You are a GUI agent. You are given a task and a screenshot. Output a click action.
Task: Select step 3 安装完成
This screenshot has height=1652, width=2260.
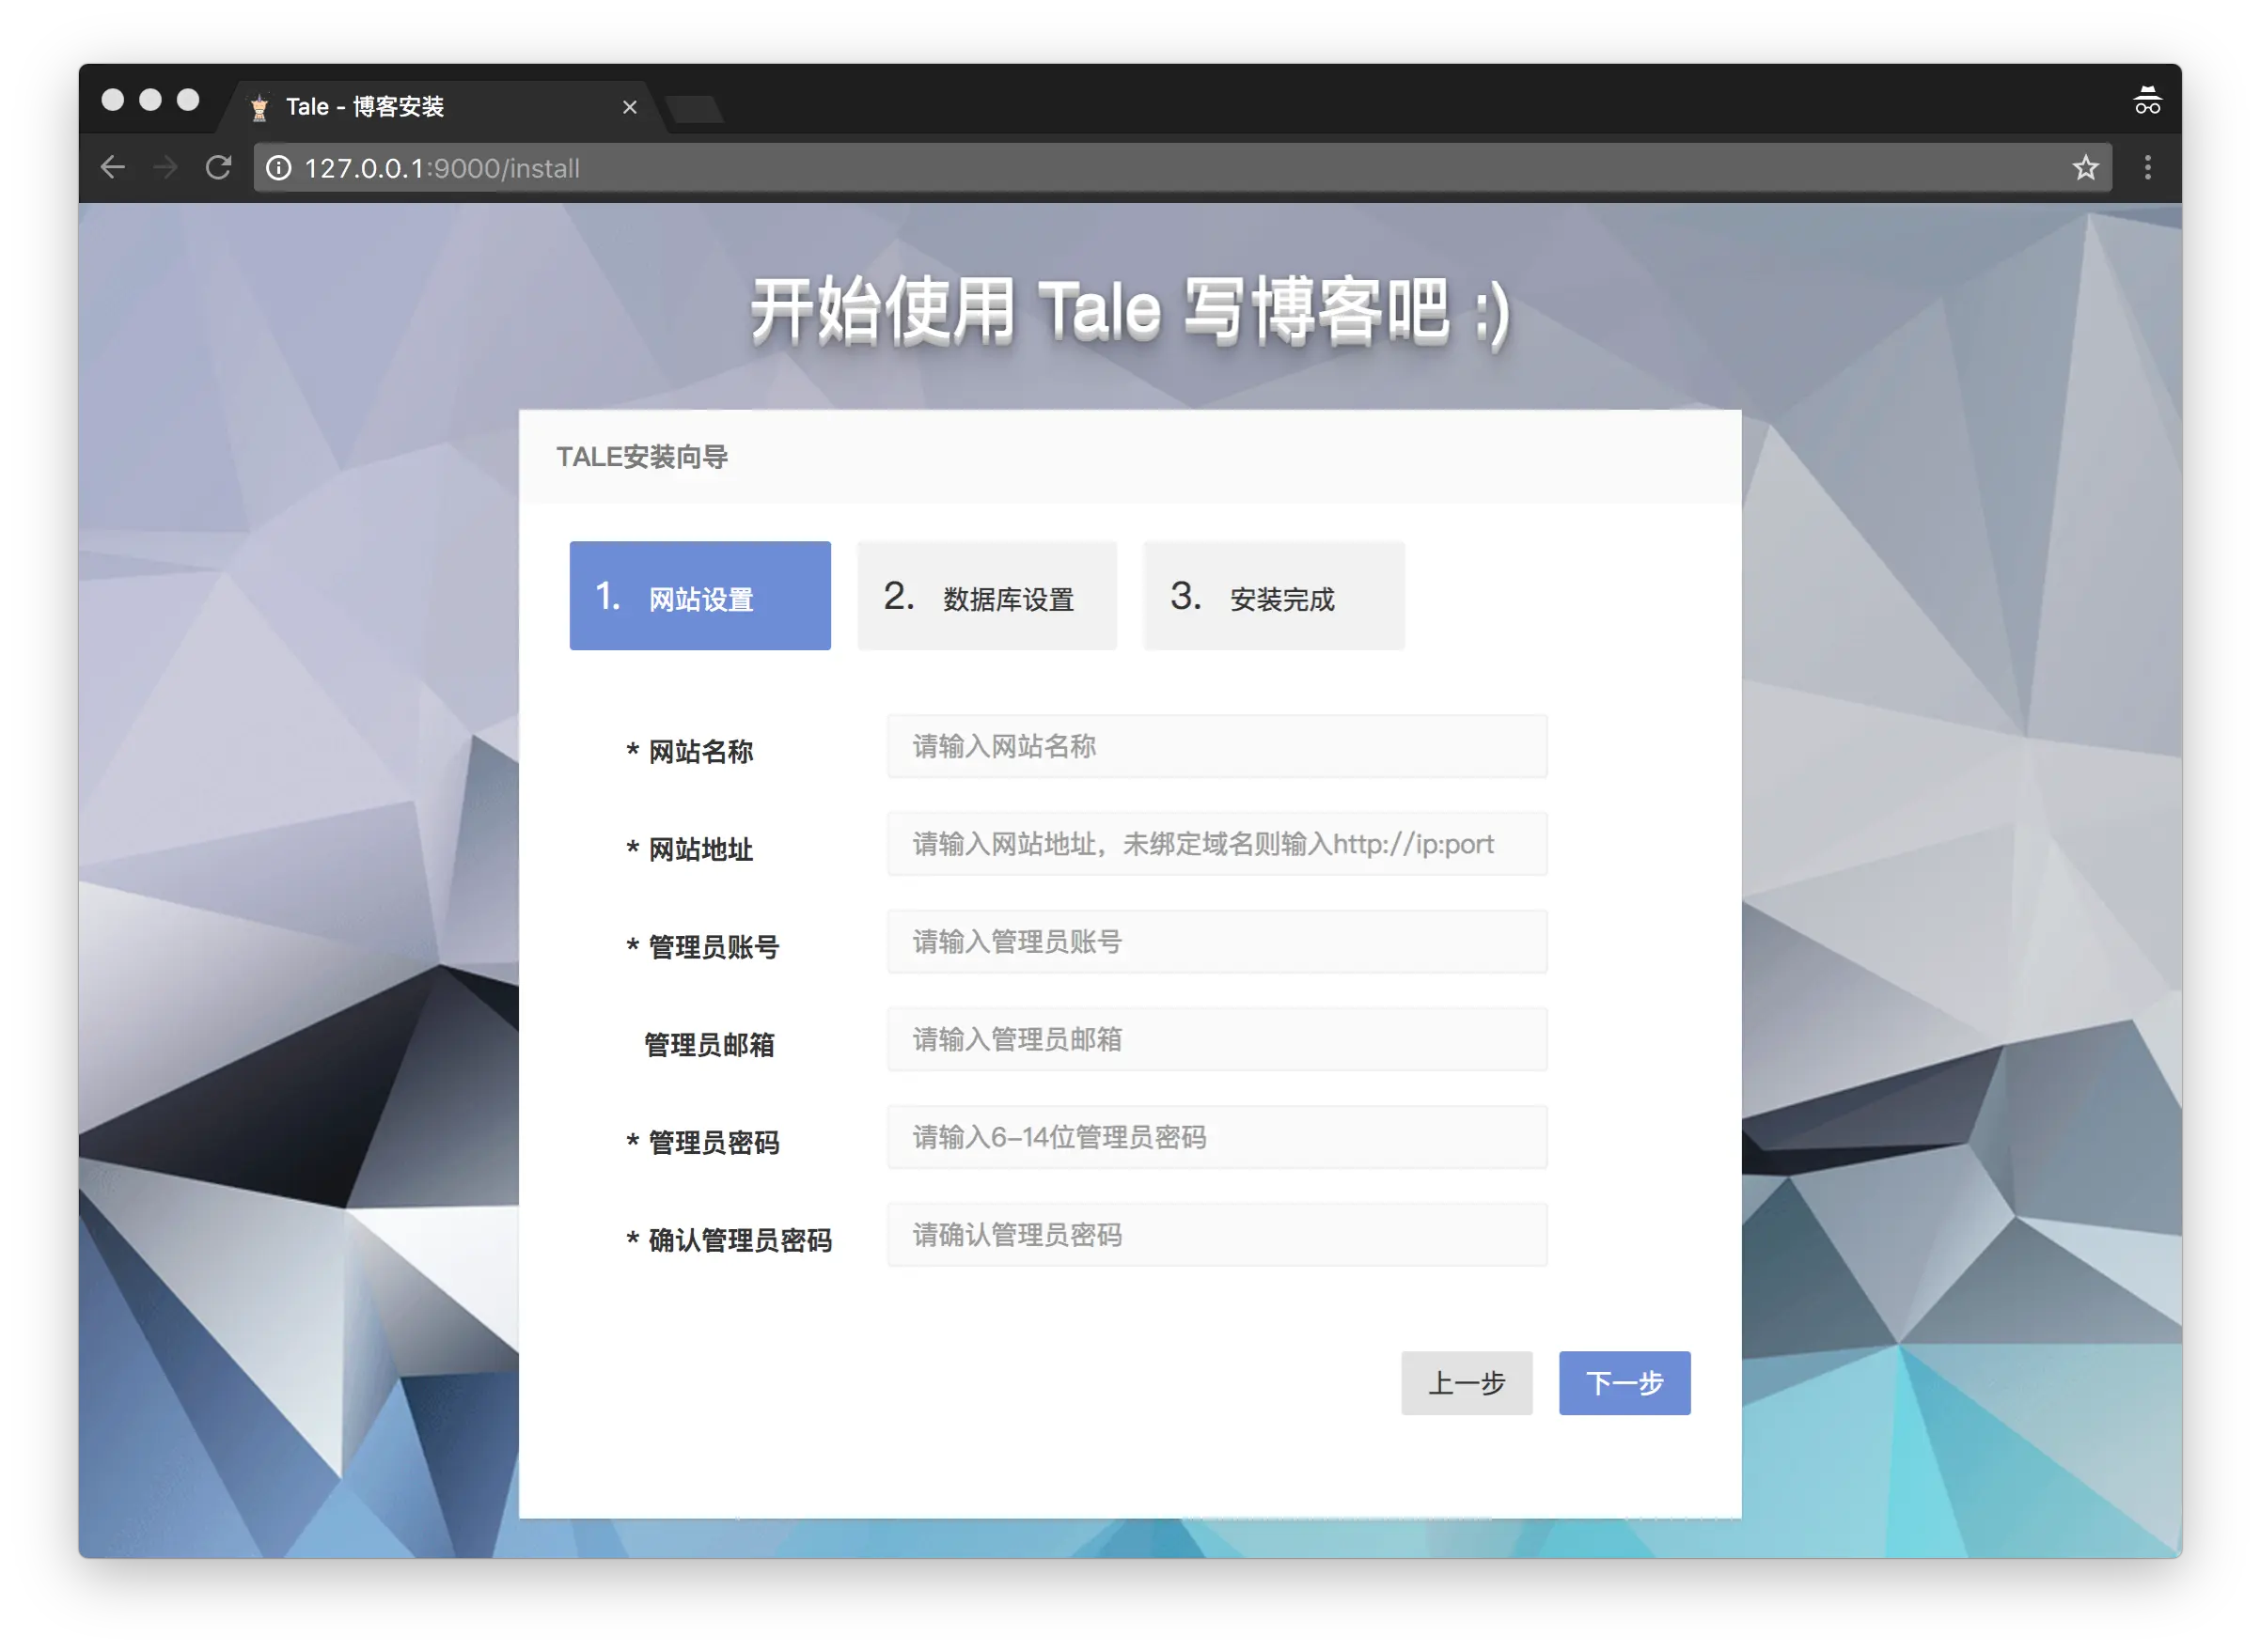(1274, 596)
